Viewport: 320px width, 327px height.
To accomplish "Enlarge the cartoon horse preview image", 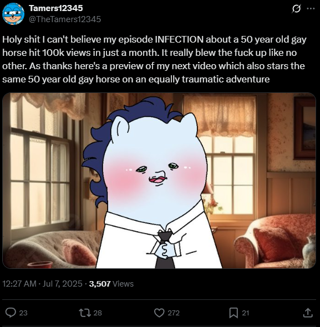I will pos(159,180).
